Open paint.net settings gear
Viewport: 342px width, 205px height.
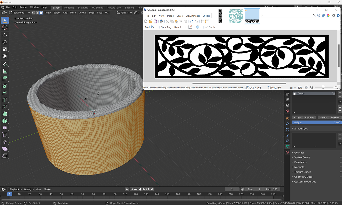click(x=334, y=15)
